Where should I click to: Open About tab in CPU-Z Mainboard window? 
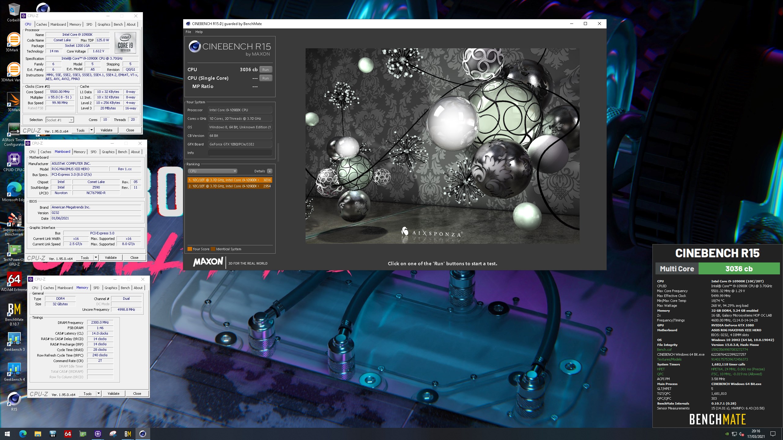pyautogui.click(x=135, y=152)
